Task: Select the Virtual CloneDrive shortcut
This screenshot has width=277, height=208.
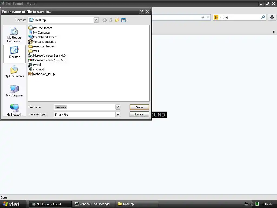Action: pyautogui.click(x=42, y=41)
